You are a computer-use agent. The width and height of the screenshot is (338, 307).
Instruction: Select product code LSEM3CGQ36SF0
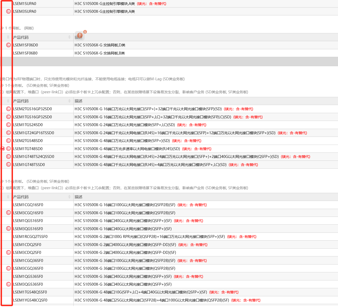(28, 268)
